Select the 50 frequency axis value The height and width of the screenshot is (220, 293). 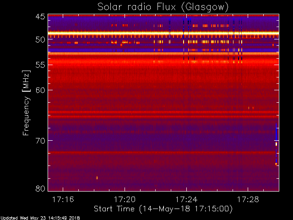(40, 40)
